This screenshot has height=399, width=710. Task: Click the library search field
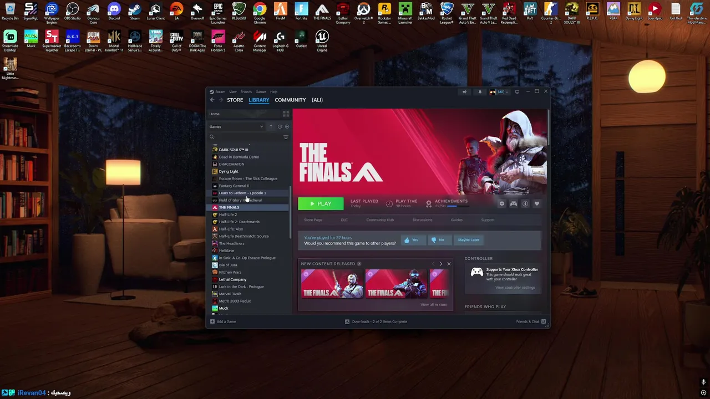(244, 137)
